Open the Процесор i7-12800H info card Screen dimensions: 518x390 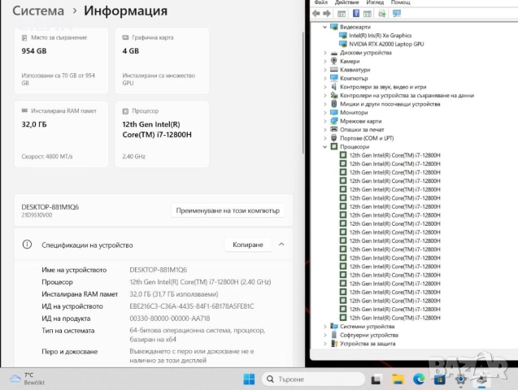pyautogui.click(x=162, y=134)
